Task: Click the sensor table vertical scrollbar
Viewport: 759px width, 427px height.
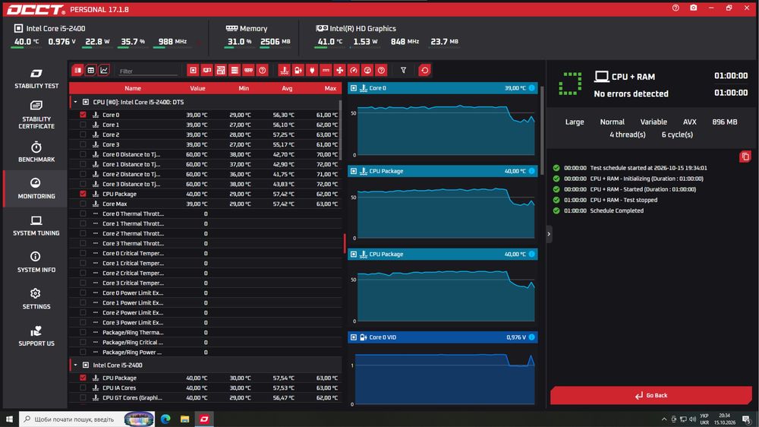Action: [x=341, y=130]
